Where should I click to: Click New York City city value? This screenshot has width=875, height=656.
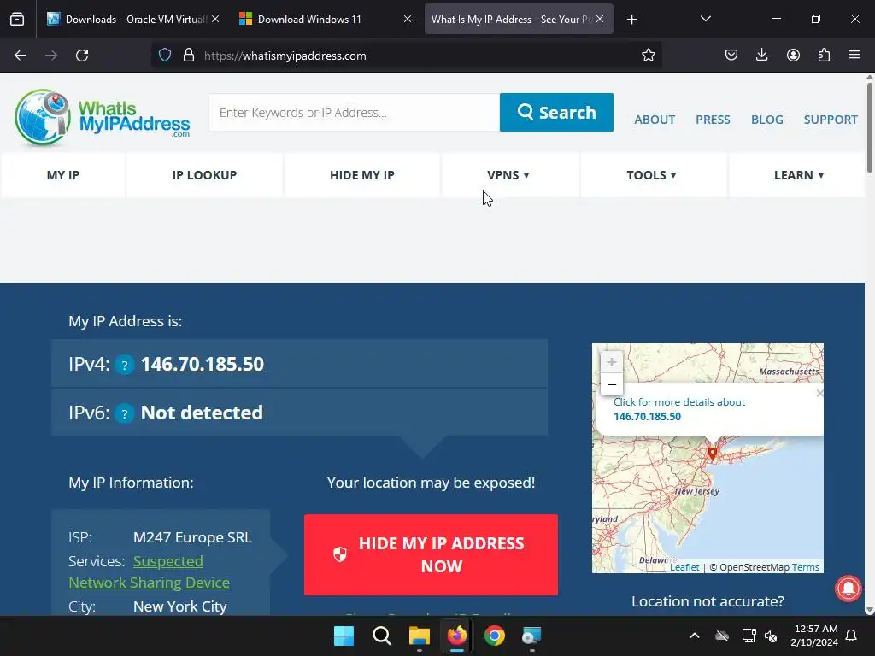tap(180, 606)
